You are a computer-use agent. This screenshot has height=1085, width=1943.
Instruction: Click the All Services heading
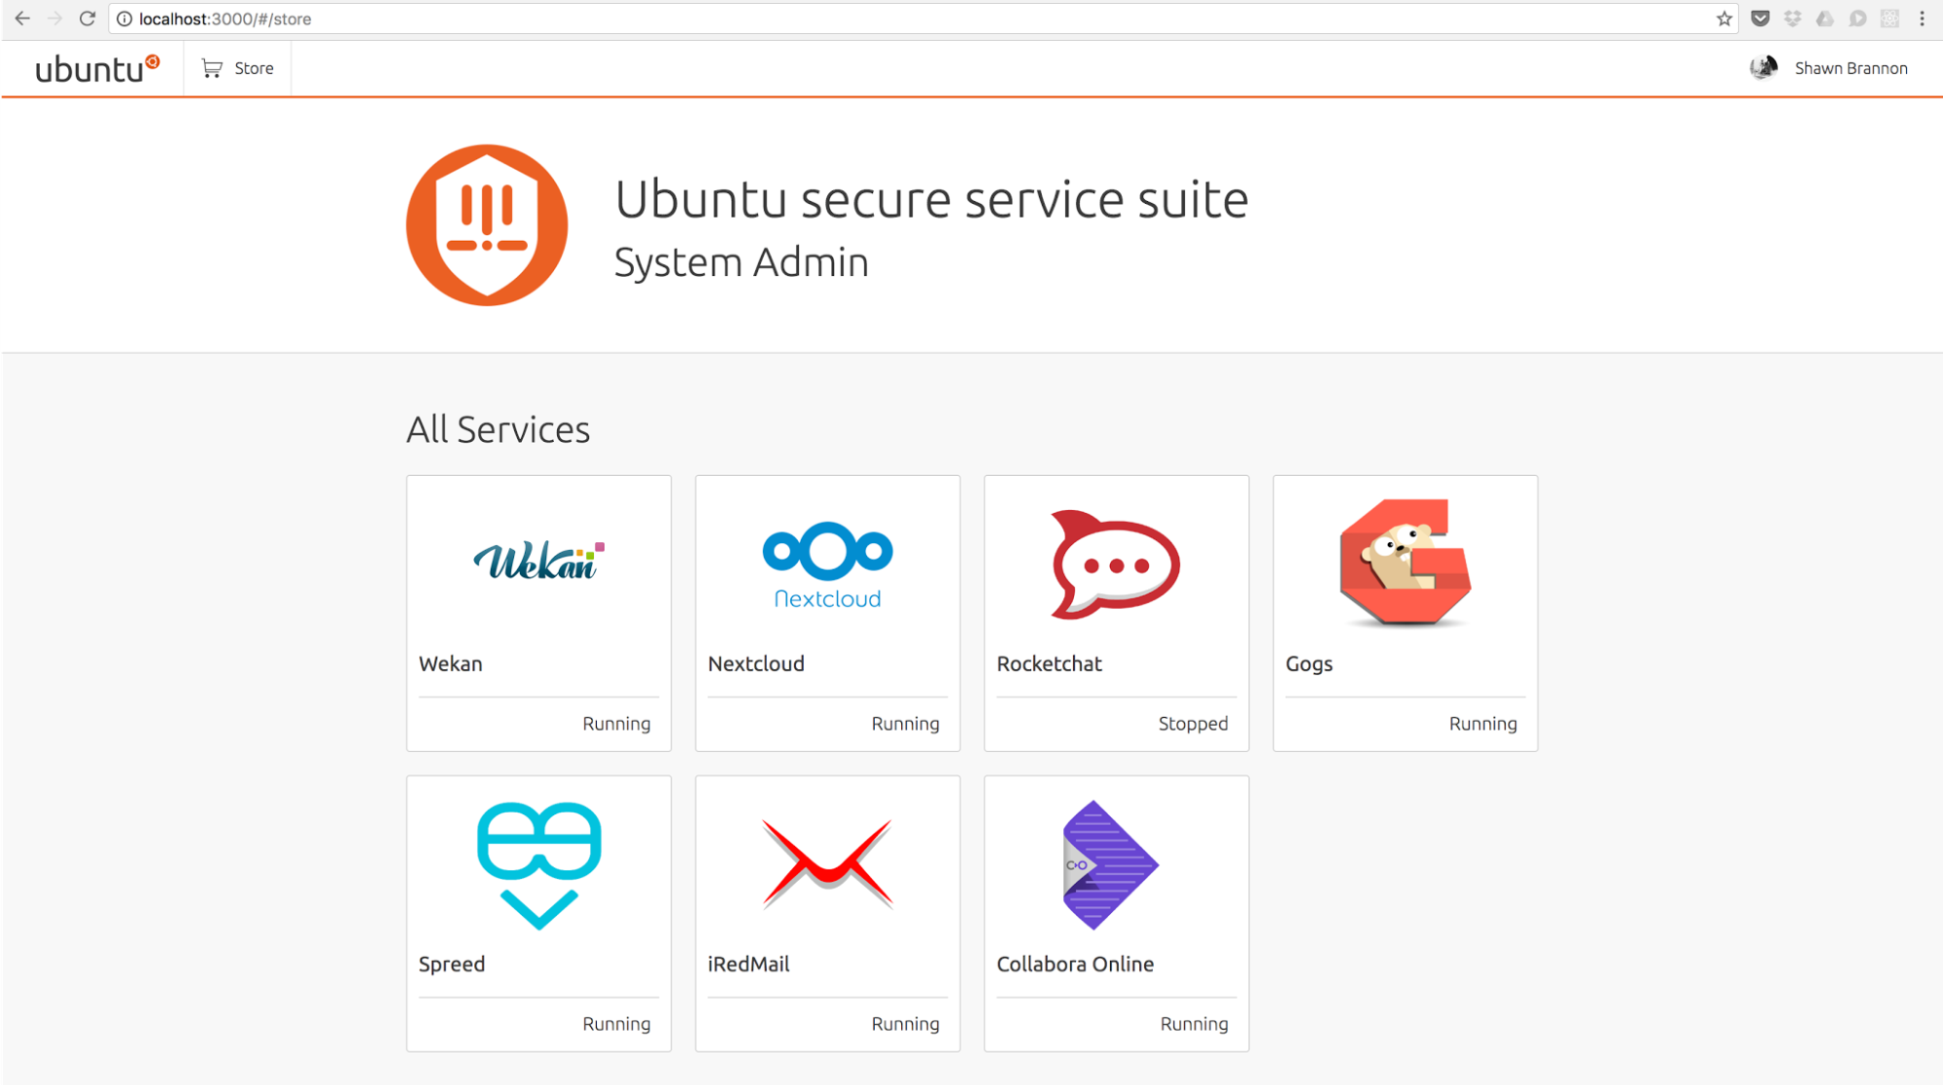pyautogui.click(x=498, y=429)
